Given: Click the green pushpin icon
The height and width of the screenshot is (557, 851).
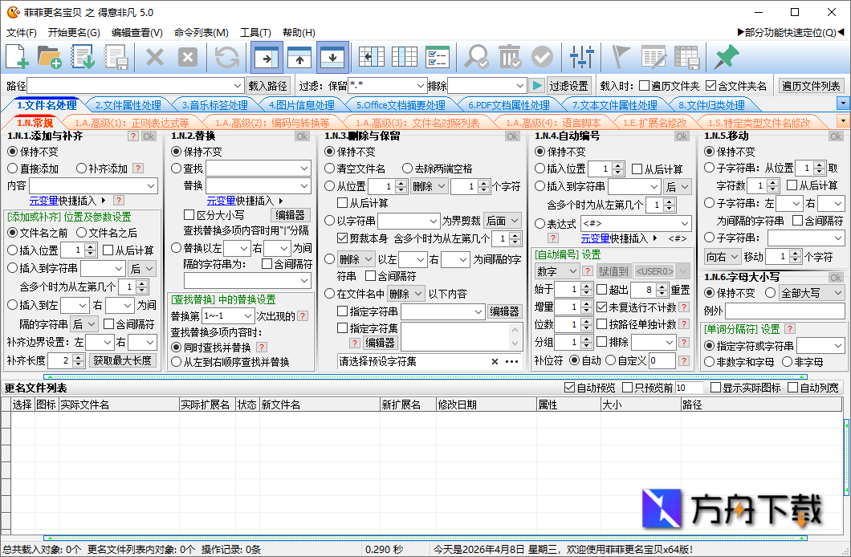Looking at the screenshot, I should [x=726, y=57].
